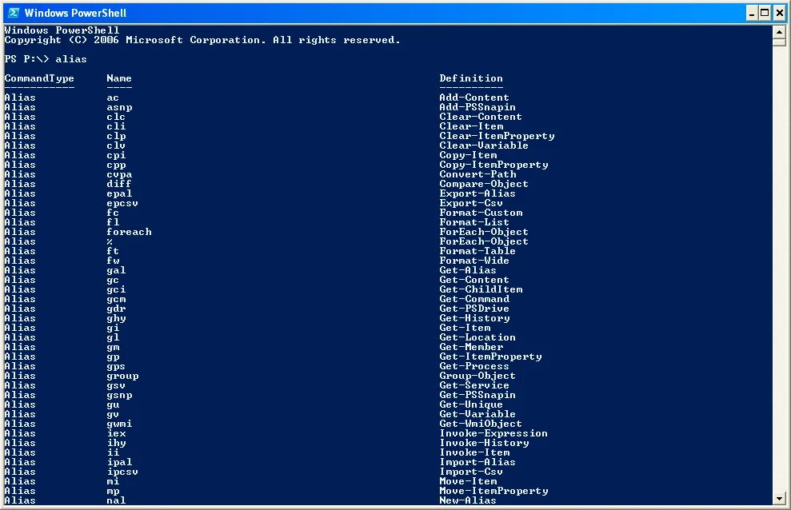Click the 'diff' alias name
The width and height of the screenshot is (791, 510).
point(119,184)
